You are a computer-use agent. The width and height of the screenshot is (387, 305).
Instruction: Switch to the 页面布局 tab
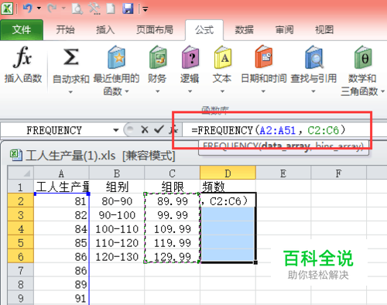click(155, 29)
